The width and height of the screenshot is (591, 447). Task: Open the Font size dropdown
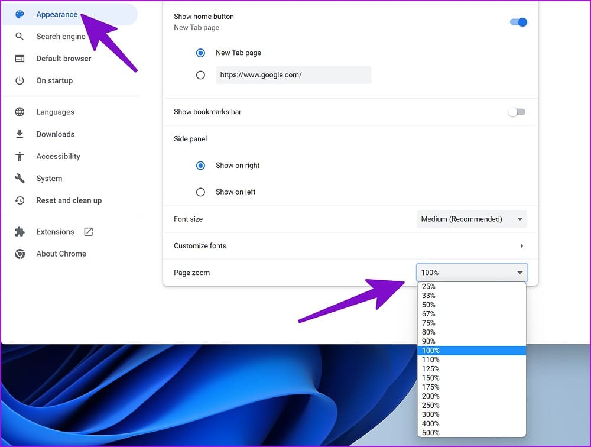tap(472, 219)
